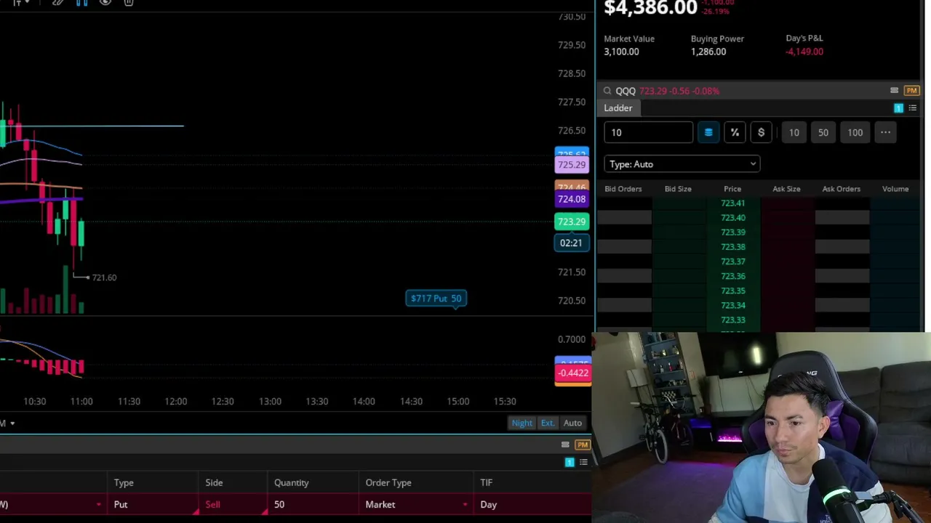Screen dimensions: 931x523
Task: Open the Day TIF cell
Action: click(x=534, y=504)
